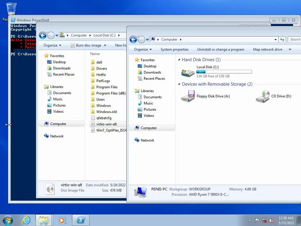Click the muted volume tray icon

click(271, 220)
